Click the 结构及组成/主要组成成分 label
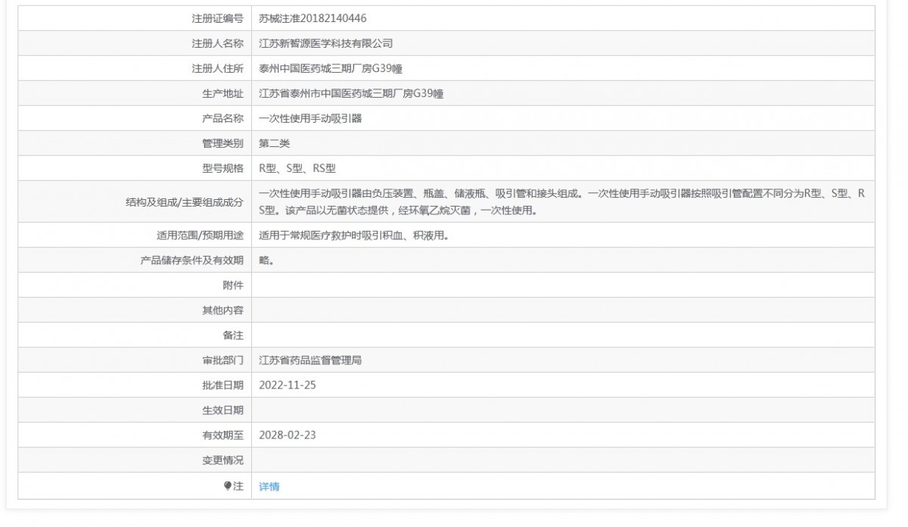The width and height of the screenshot is (908, 527). pos(185,202)
